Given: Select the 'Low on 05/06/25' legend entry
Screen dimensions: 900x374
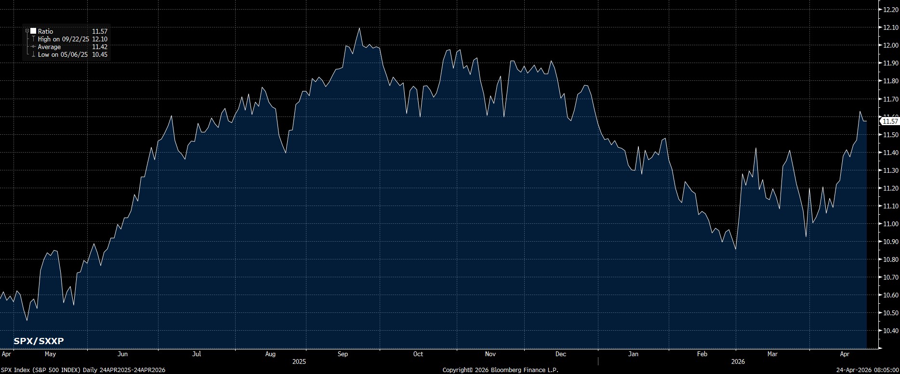Looking at the screenshot, I should 63,54.
